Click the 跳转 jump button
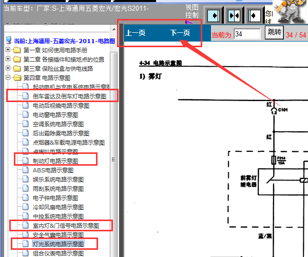The width and height of the screenshot is (308, 257). point(274,32)
